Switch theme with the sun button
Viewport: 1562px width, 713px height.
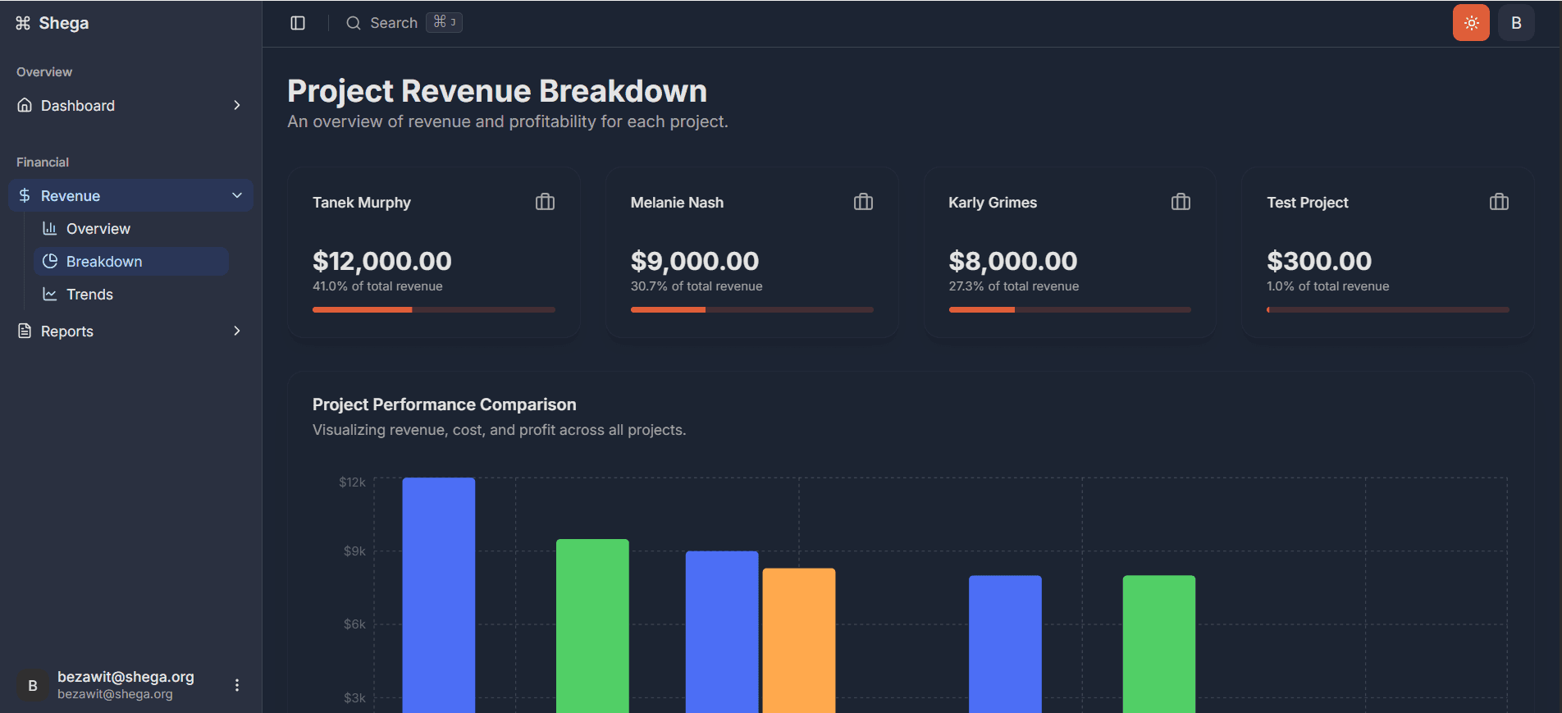pyautogui.click(x=1471, y=23)
